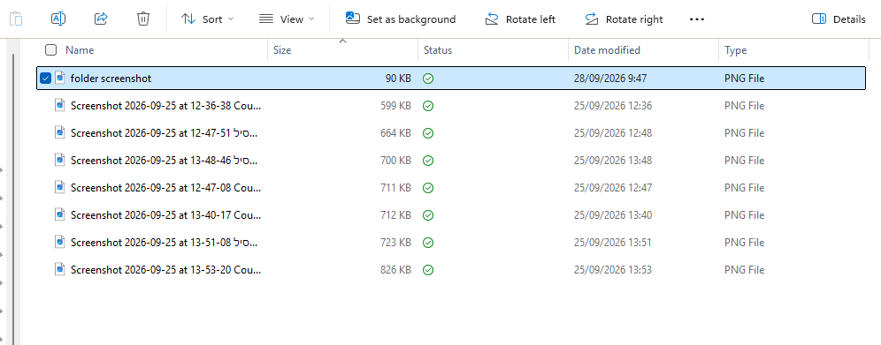
Task: Click Set as background
Action: tap(401, 19)
